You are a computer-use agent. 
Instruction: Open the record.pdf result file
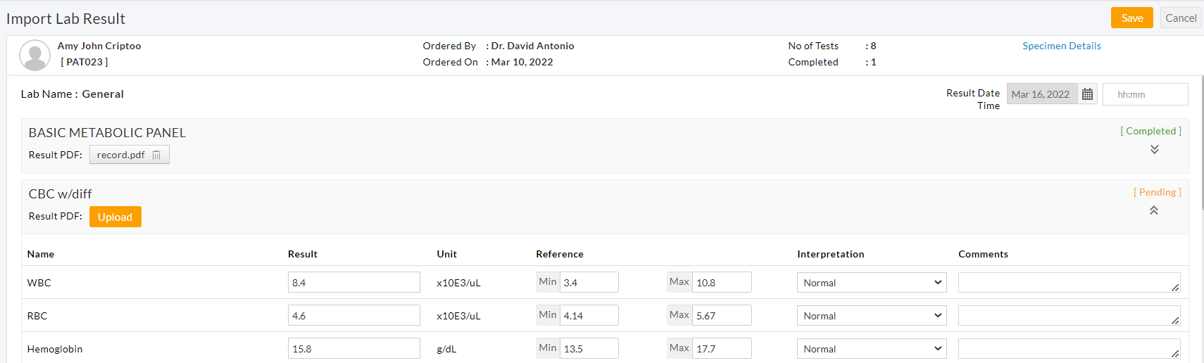[x=120, y=155]
